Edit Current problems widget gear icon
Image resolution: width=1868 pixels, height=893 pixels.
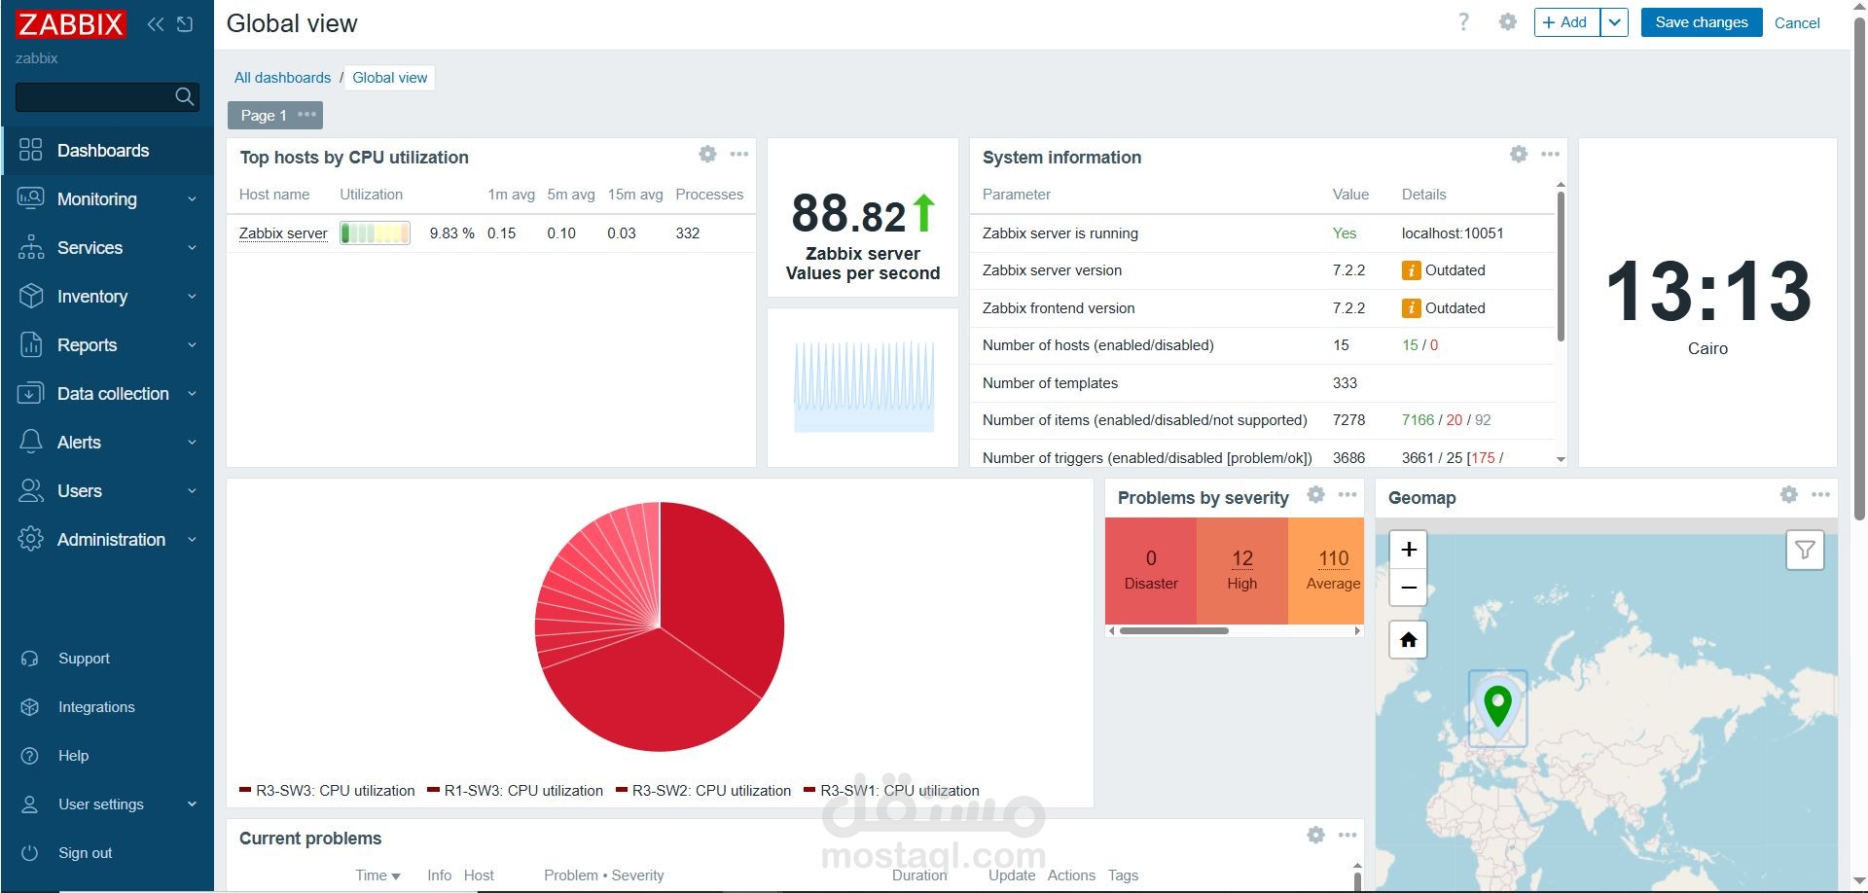(1315, 835)
